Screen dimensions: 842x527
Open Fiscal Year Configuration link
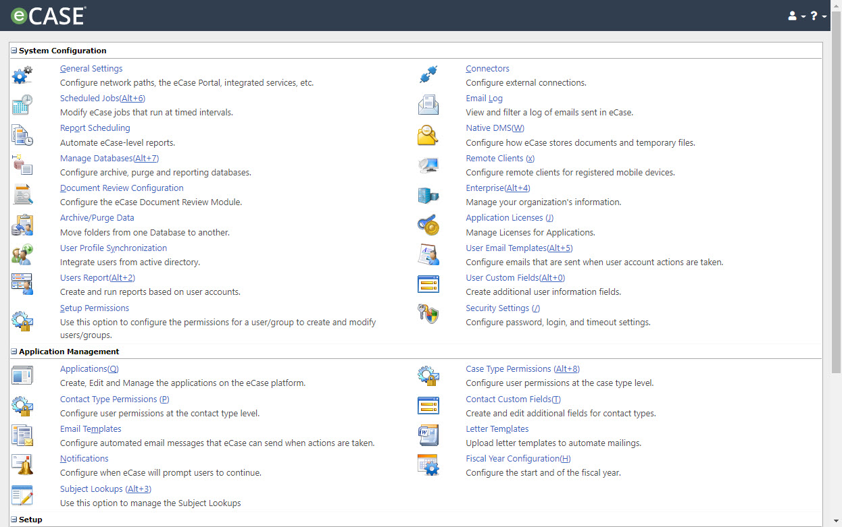tap(518, 459)
